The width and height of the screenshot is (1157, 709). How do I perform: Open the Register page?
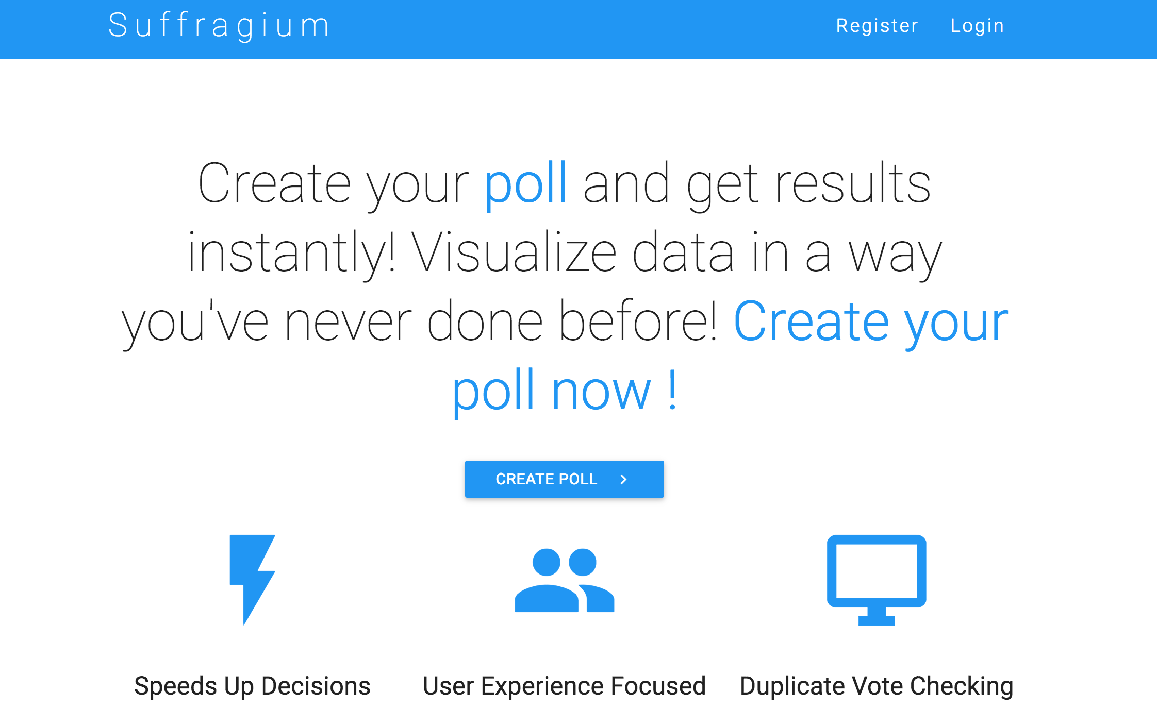coord(877,26)
